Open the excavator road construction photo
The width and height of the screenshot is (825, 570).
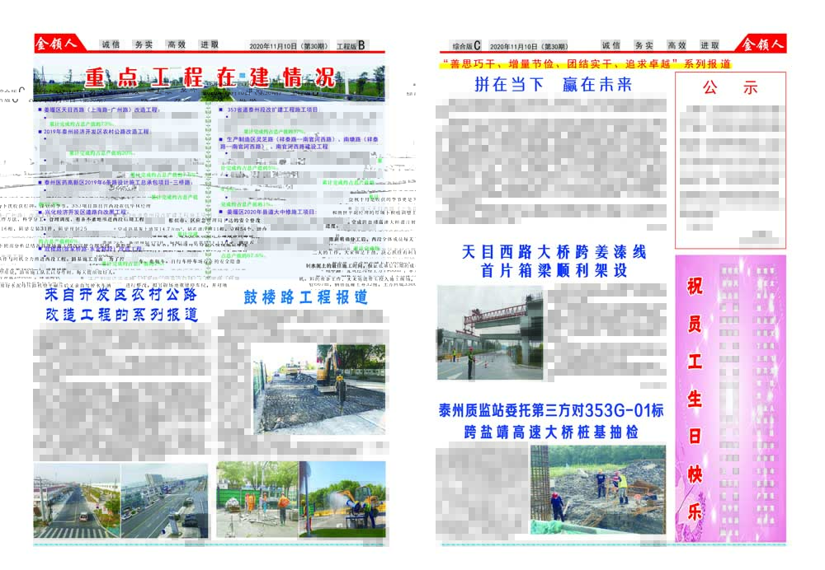point(319,389)
